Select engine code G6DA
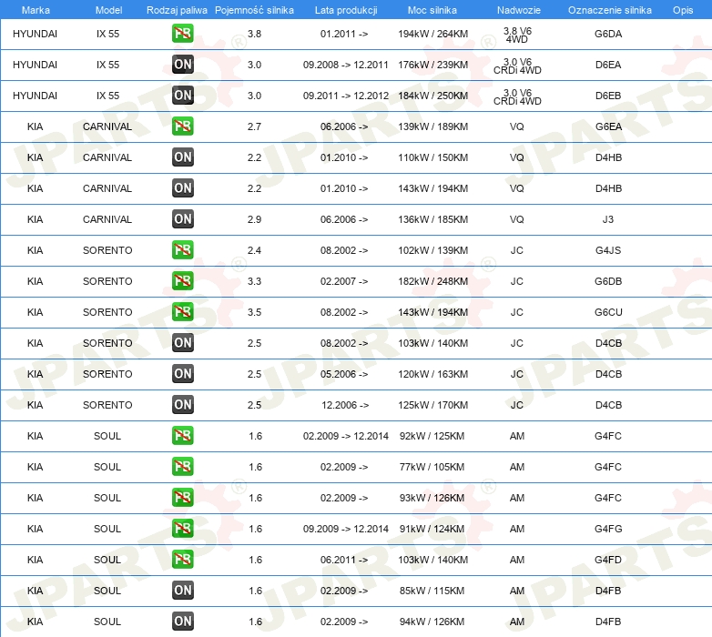 pos(608,34)
